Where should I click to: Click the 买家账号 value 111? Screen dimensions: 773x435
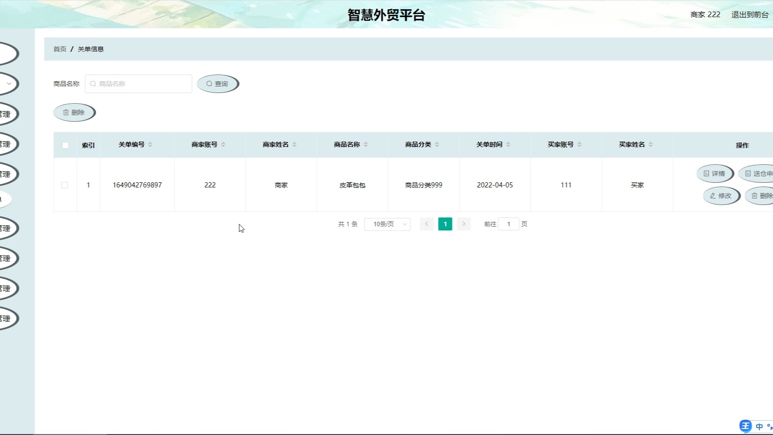tap(566, 185)
